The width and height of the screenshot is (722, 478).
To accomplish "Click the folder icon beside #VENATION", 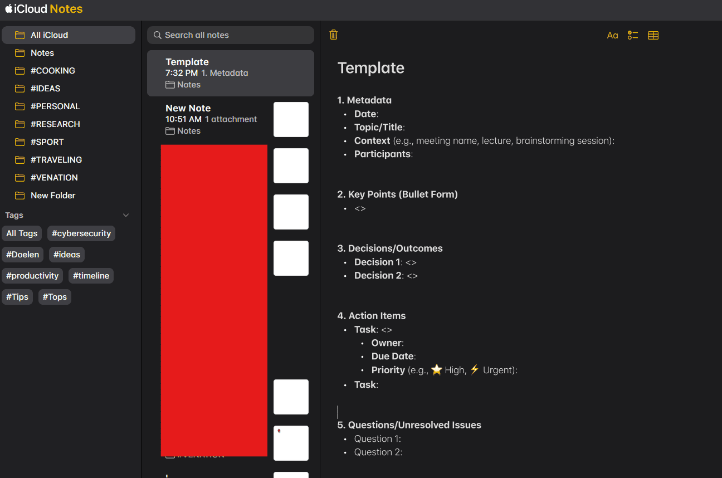I will coord(20,178).
